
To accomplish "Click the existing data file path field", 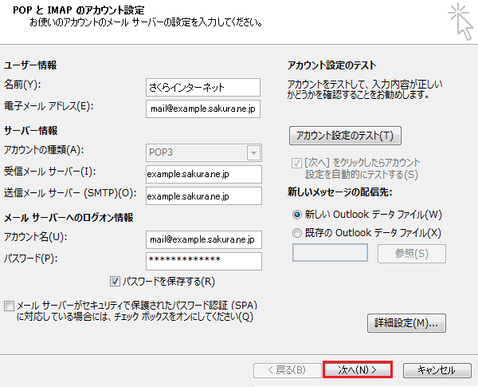I will coord(330,253).
